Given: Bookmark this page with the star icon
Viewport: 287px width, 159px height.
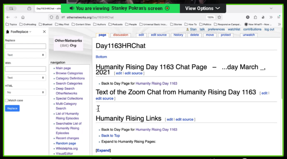Looking at the screenshot, I should pos(219,17).
